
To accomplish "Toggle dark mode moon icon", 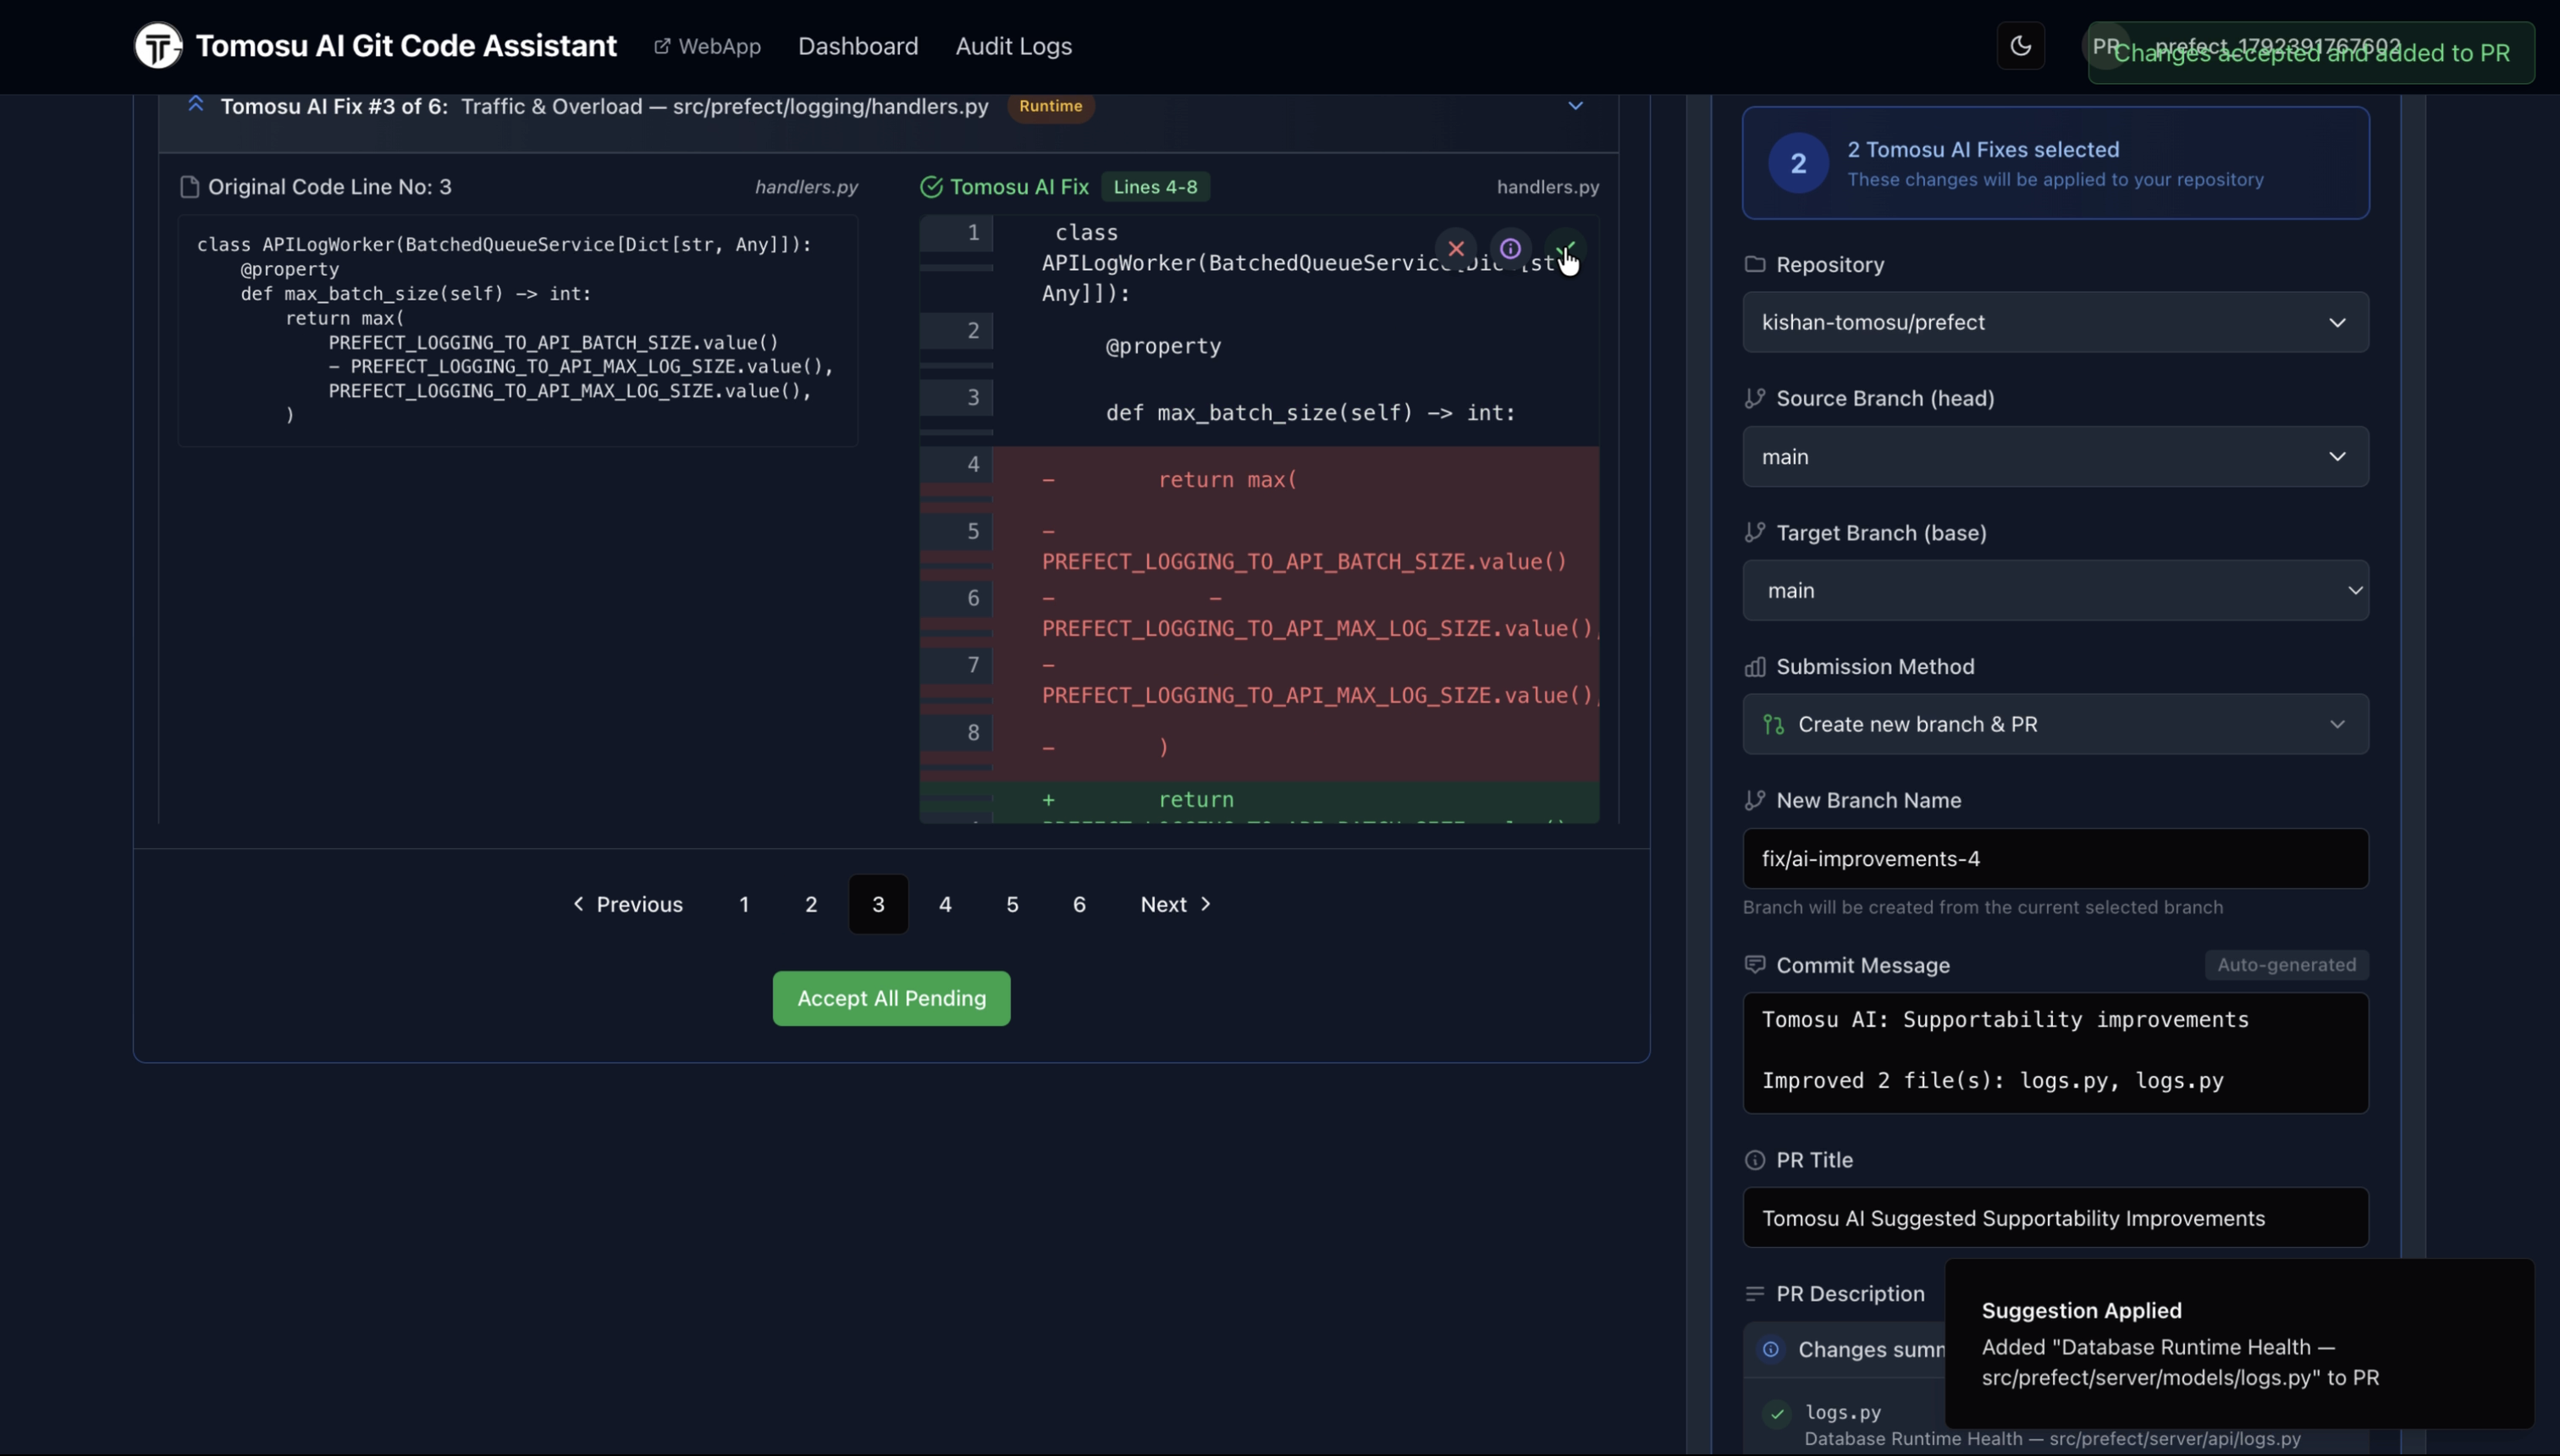I will [2020, 46].
